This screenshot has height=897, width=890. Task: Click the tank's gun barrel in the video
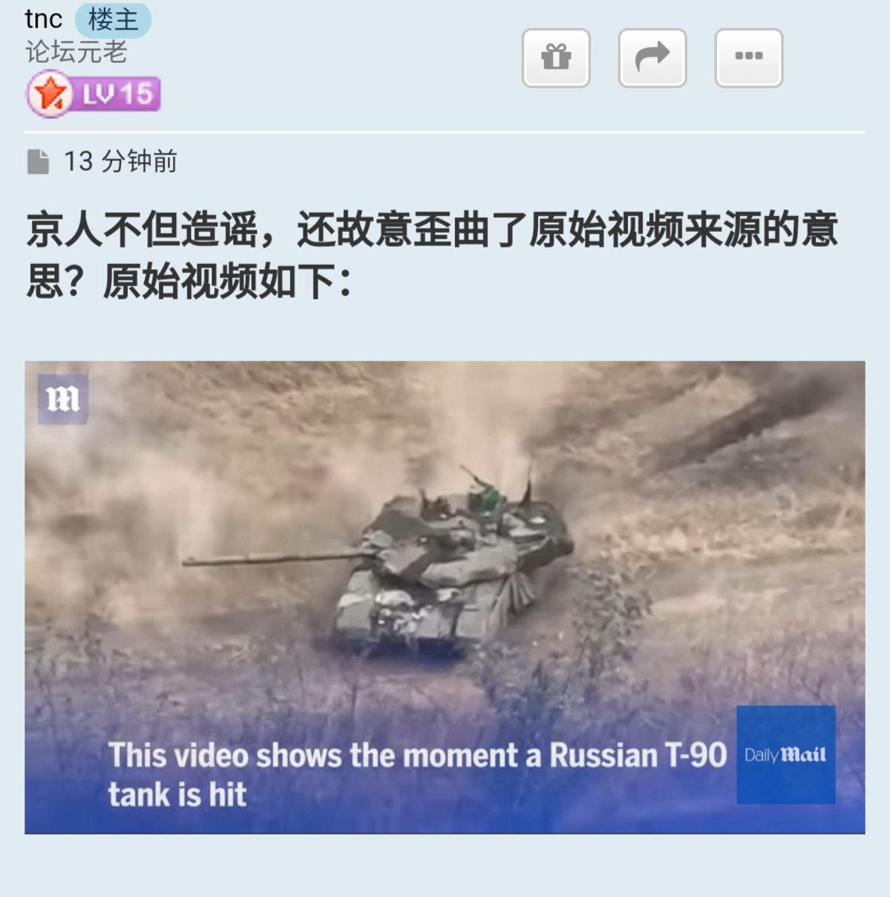click(x=278, y=559)
